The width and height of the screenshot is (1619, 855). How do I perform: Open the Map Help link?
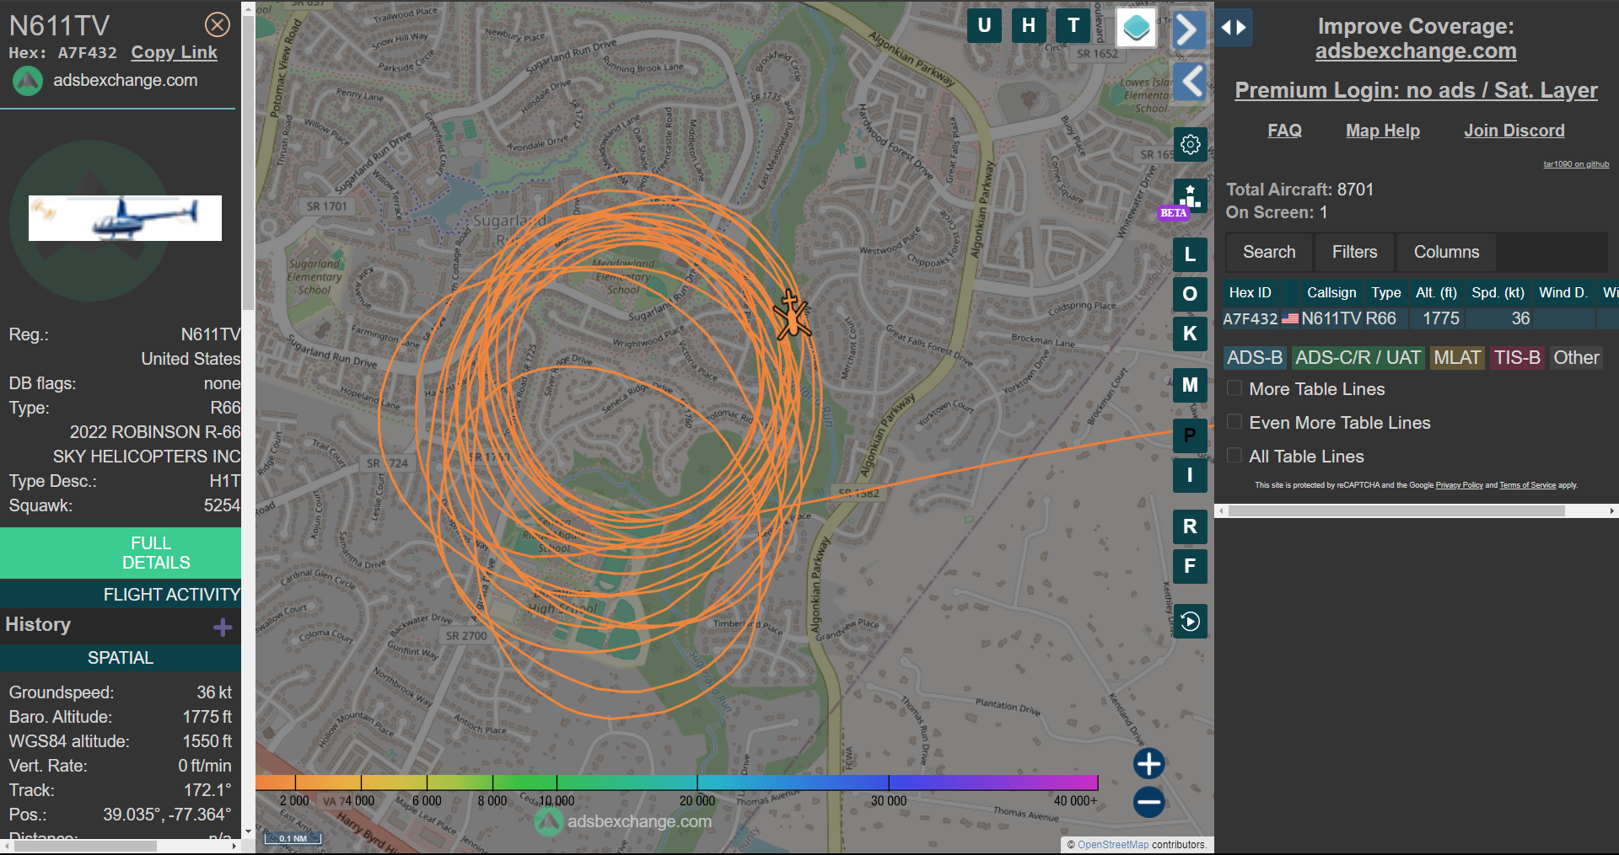point(1382,131)
